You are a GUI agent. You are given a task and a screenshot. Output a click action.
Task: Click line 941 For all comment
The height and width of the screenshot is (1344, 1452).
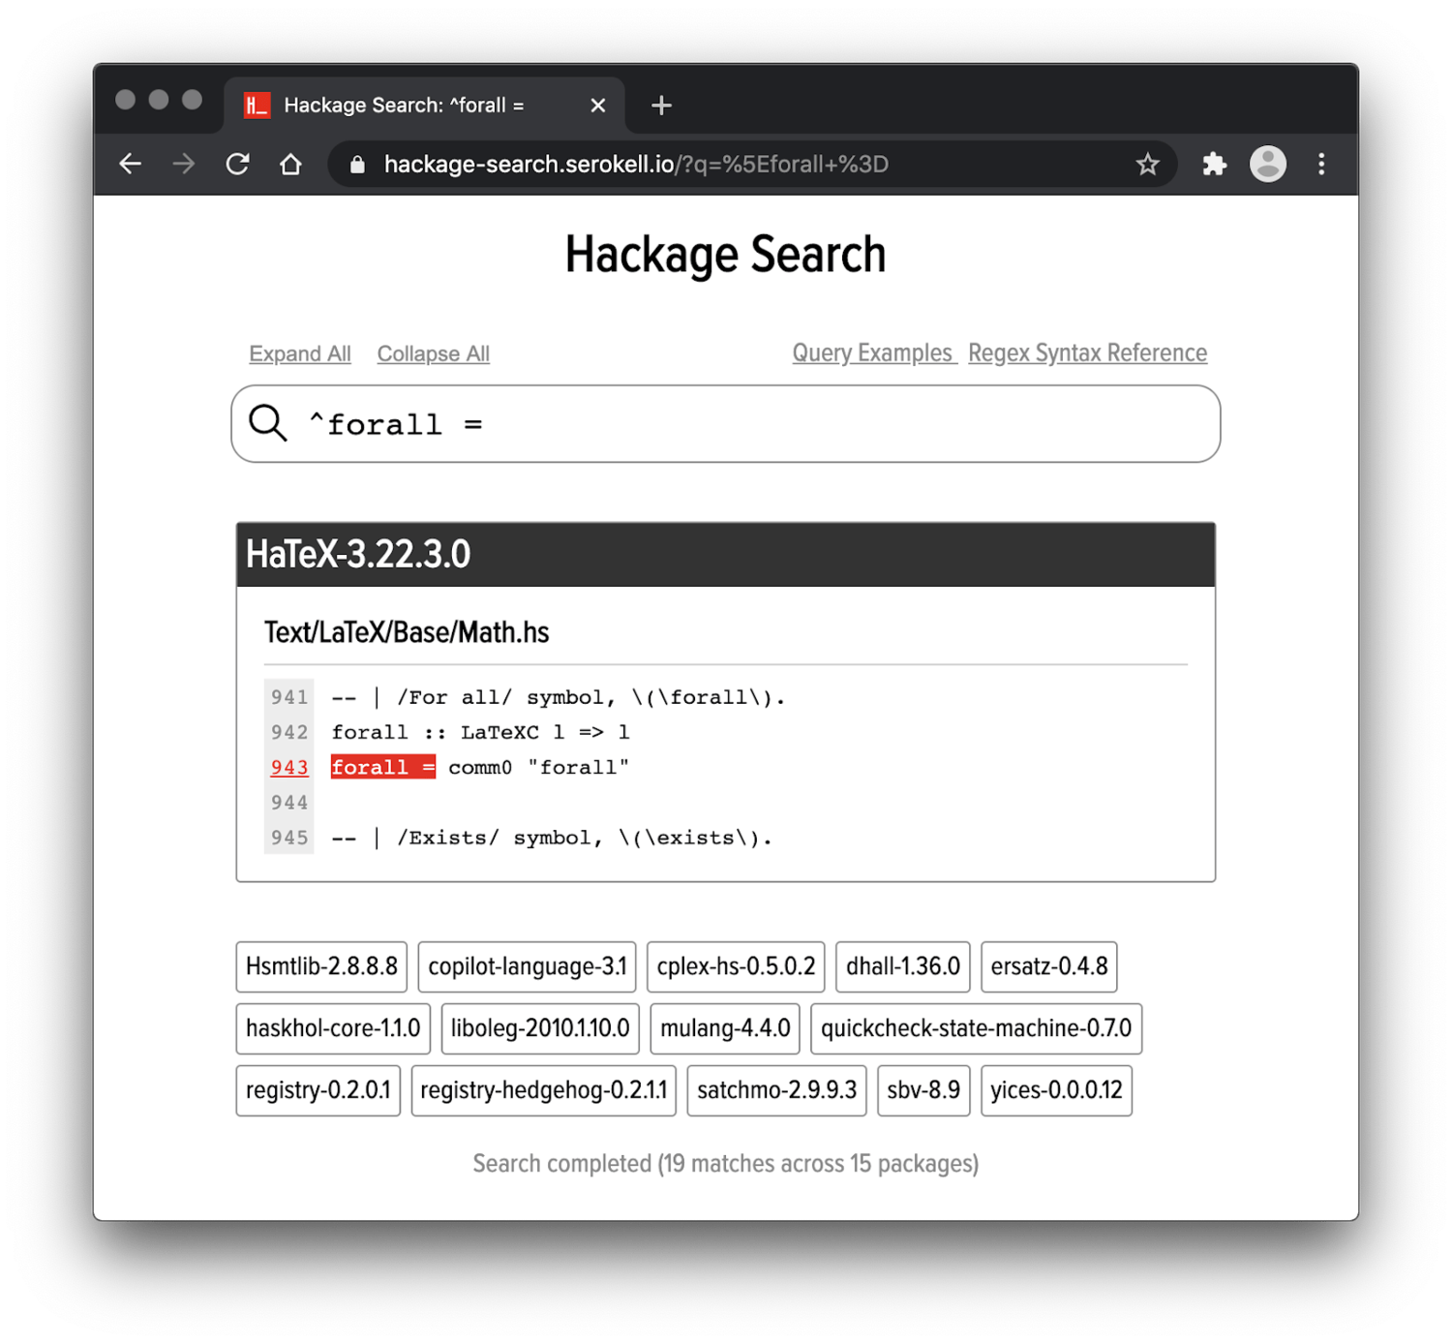559,698
